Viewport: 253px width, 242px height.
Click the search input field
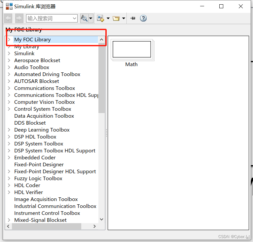[49, 19]
